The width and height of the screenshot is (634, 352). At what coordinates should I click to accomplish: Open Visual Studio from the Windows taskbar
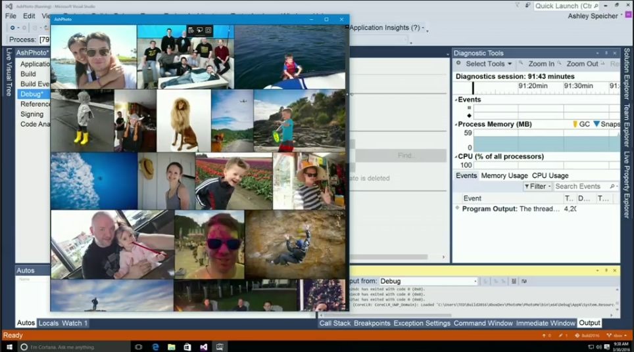coord(204,346)
